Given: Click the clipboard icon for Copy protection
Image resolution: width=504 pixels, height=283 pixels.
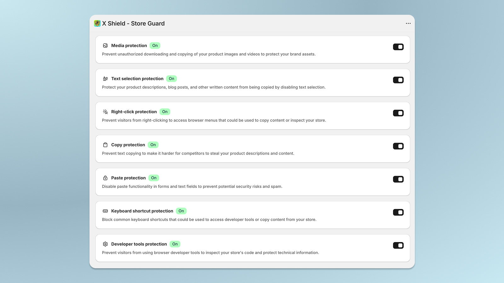Looking at the screenshot, I should click(x=105, y=145).
